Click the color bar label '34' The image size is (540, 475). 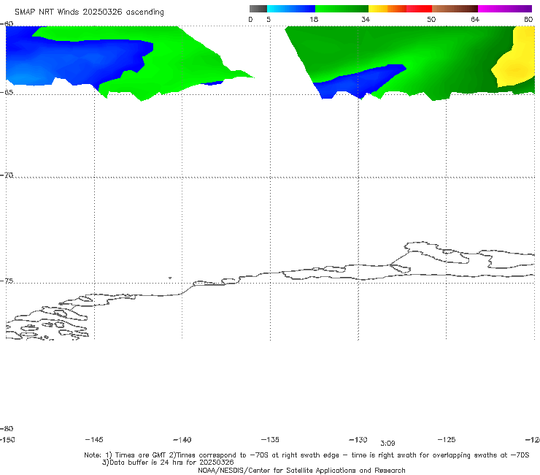click(366, 19)
